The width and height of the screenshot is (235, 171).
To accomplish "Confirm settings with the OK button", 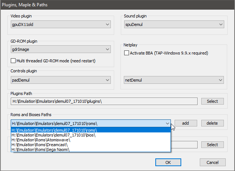I will [x=168, y=162].
